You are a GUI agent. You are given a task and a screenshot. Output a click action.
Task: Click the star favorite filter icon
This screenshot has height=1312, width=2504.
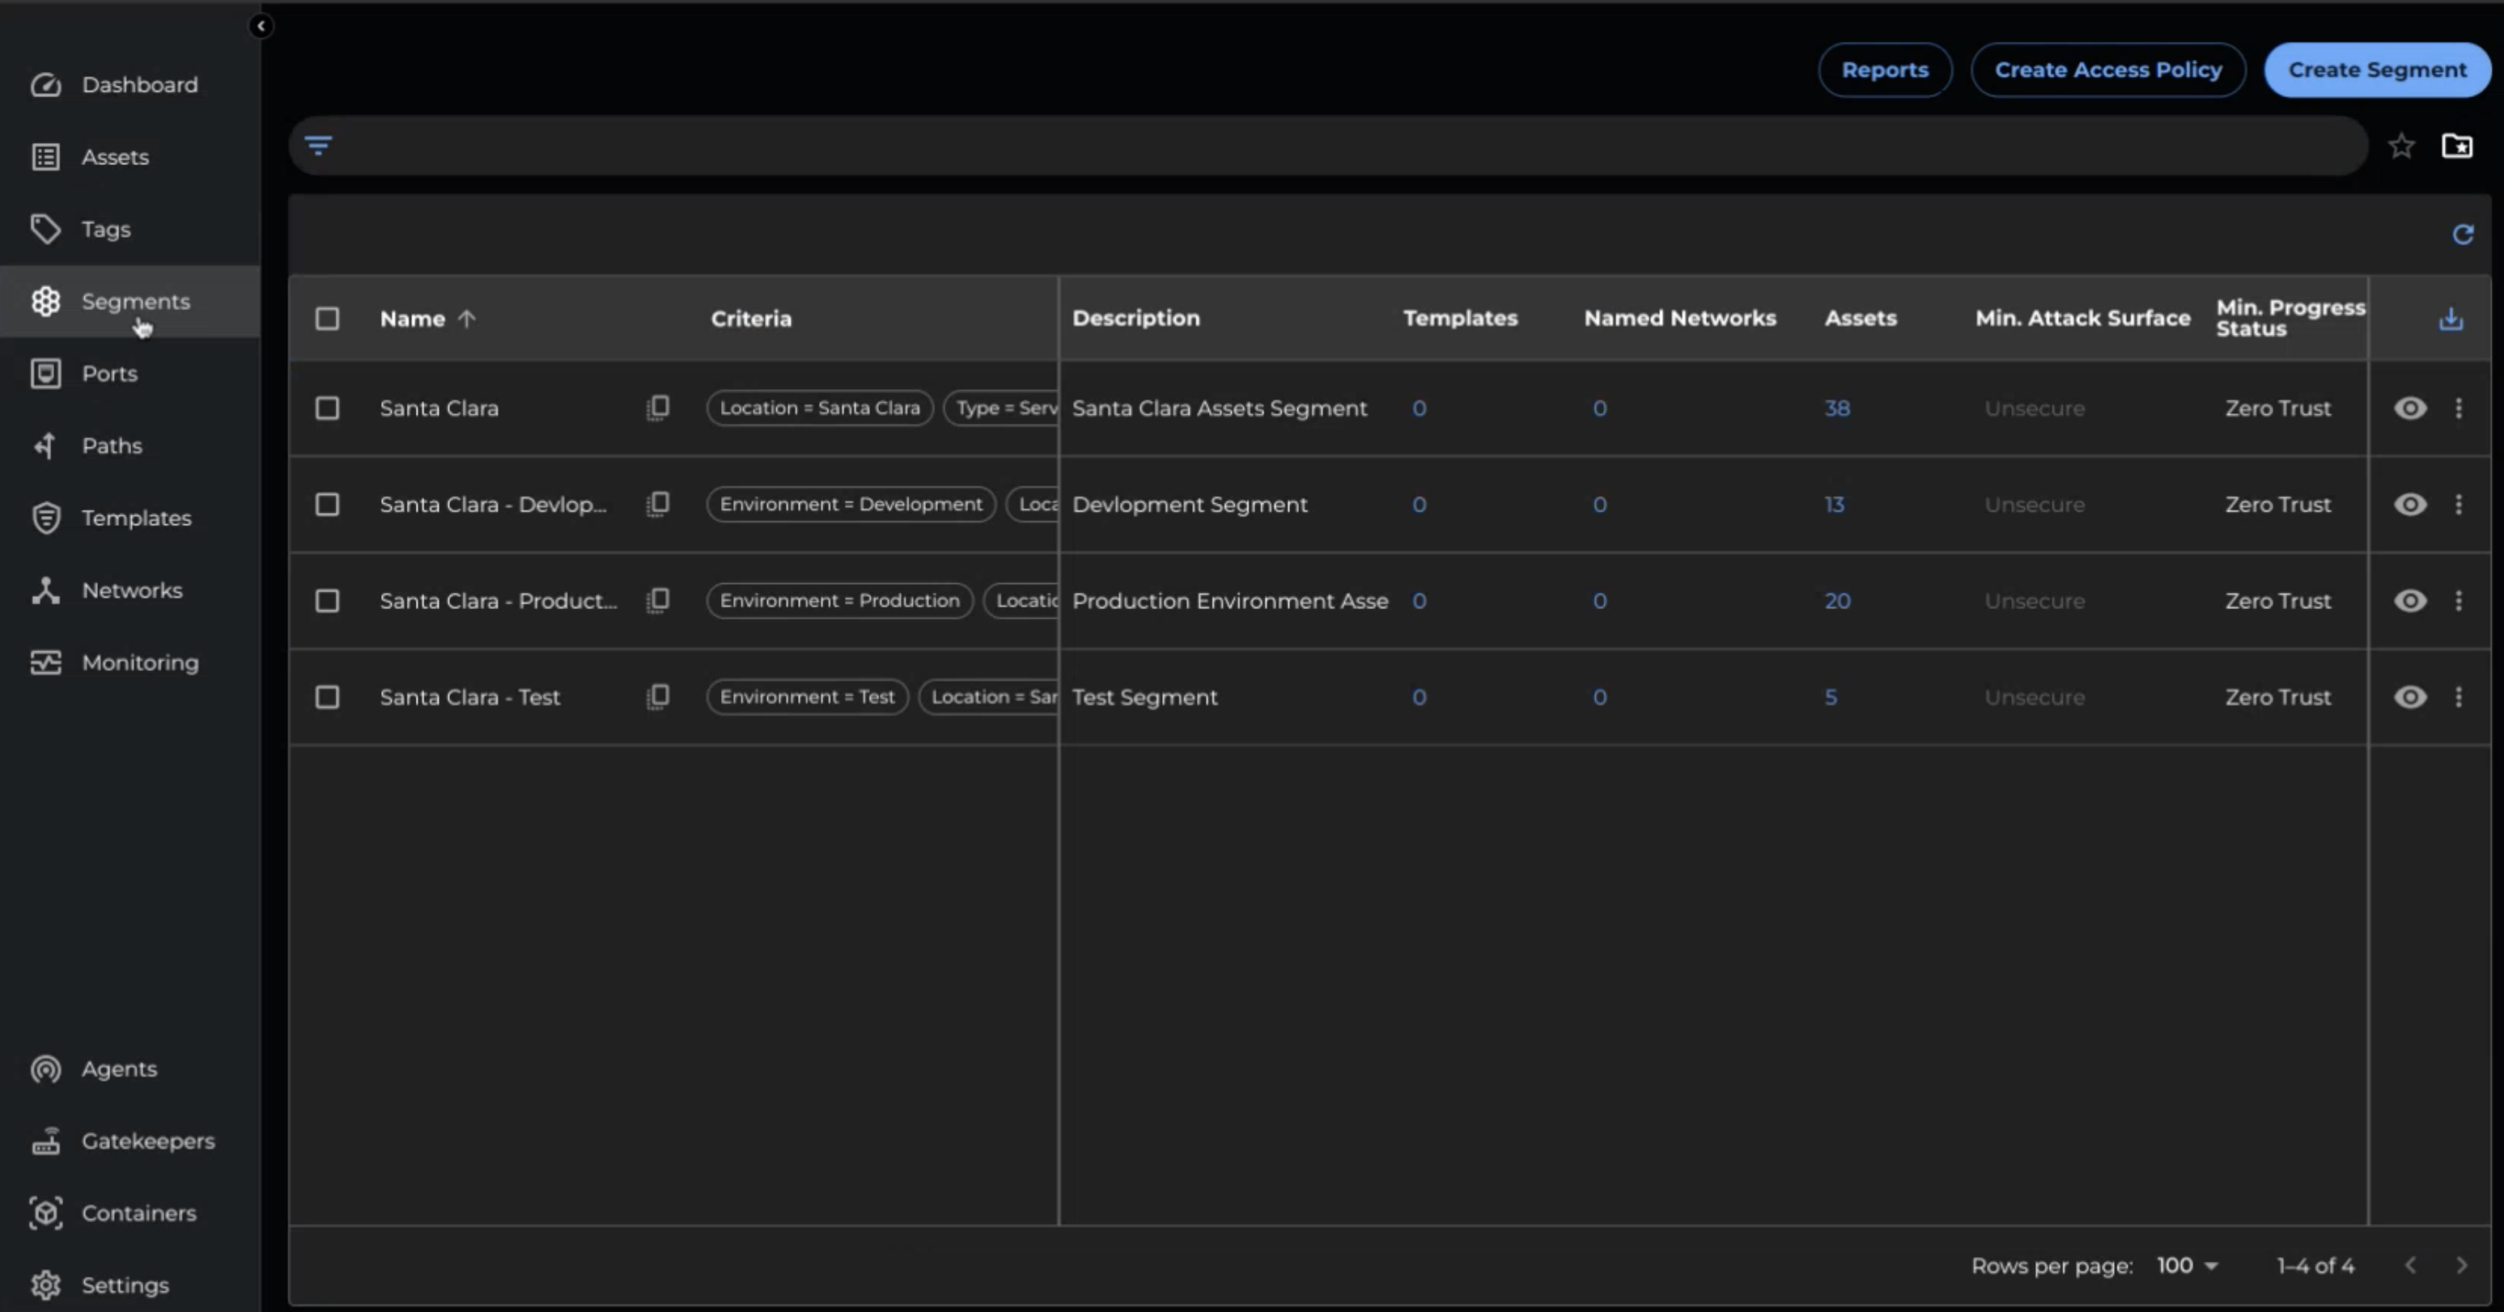coord(2401,146)
